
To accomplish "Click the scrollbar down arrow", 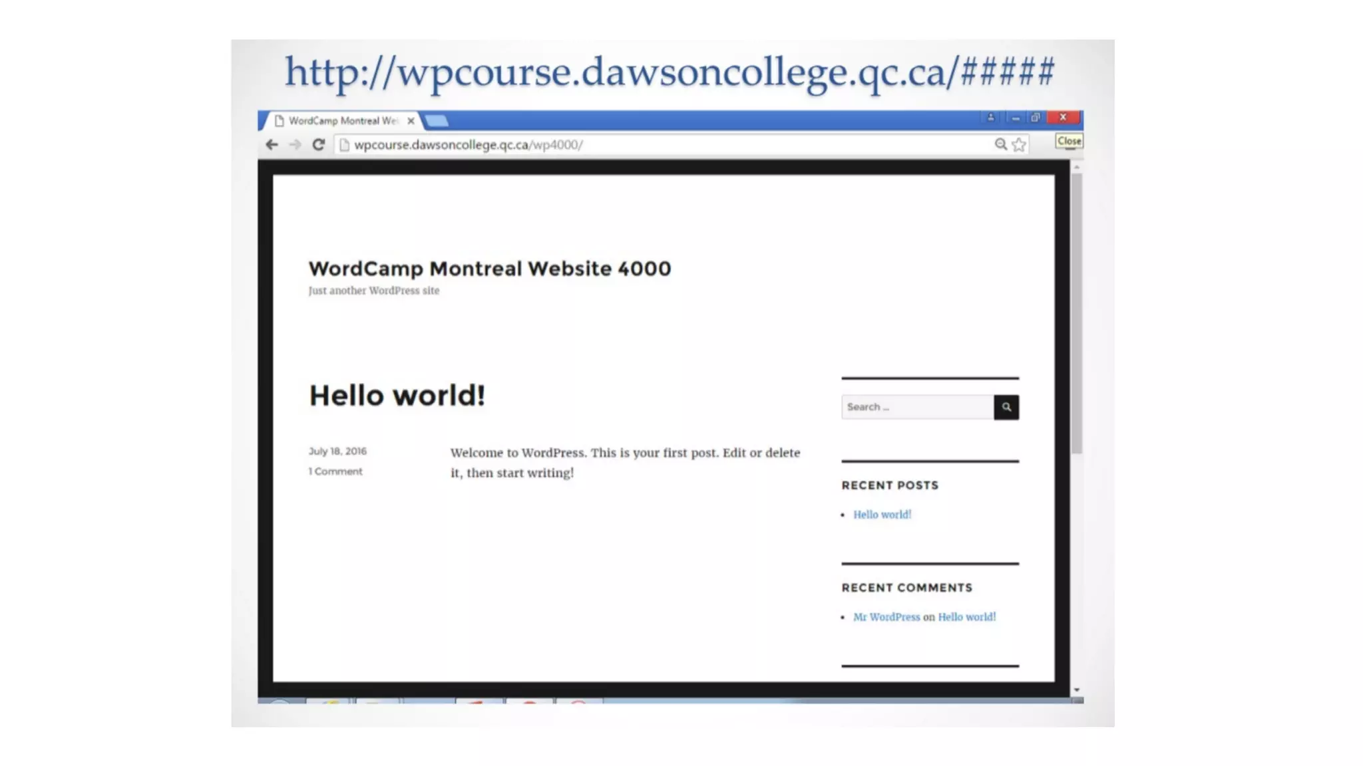I will (x=1076, y=690).
